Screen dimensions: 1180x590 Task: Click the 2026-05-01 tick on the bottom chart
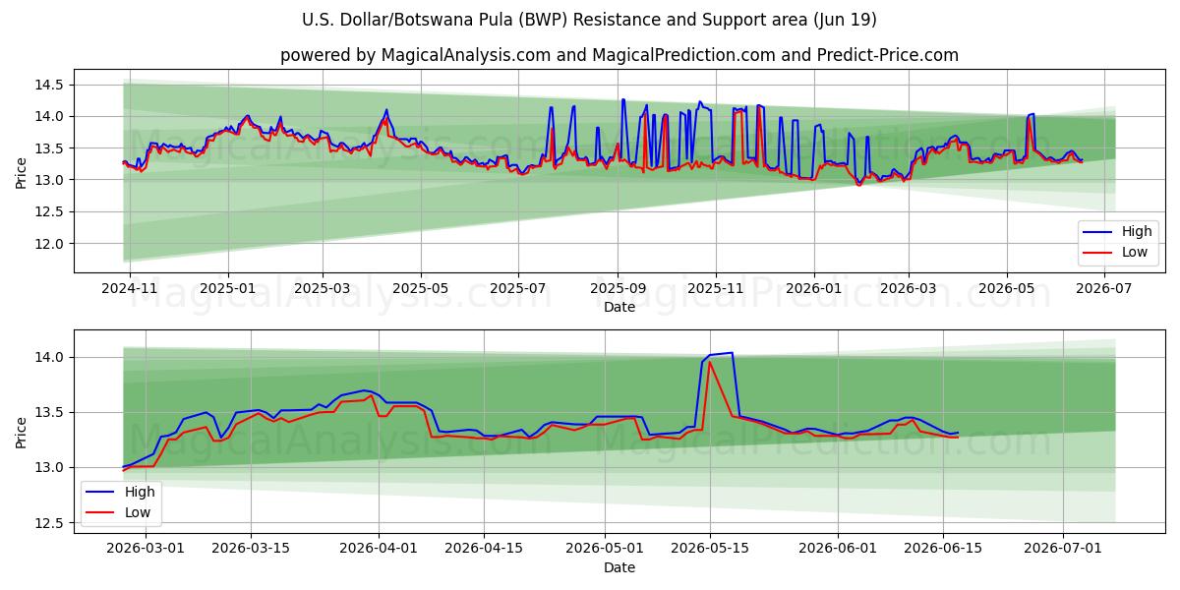606,548
